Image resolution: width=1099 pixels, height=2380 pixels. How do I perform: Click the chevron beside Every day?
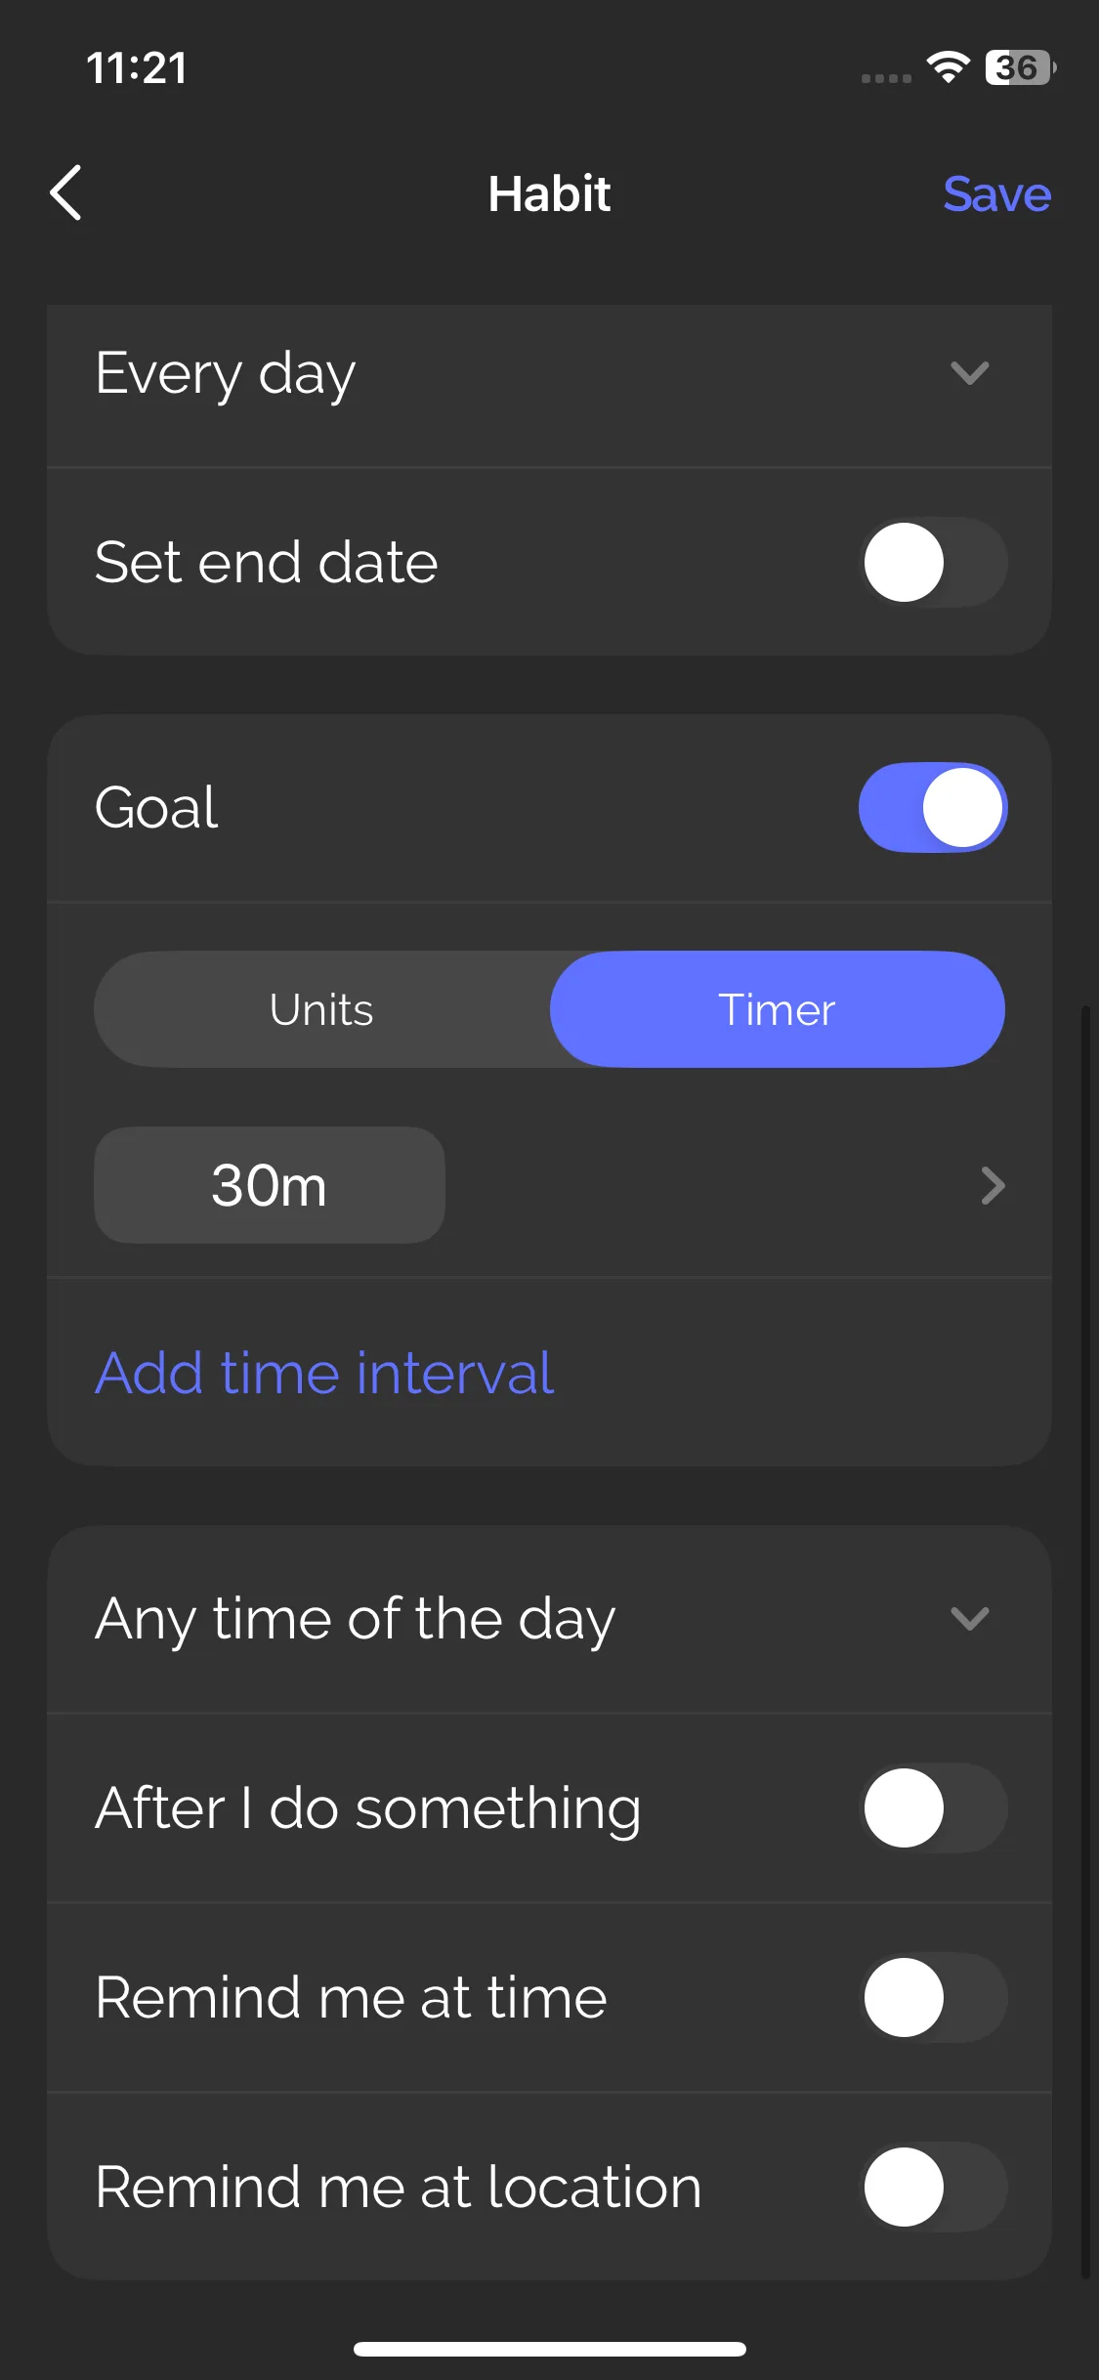pyautogui.click(x=970, y=373)
